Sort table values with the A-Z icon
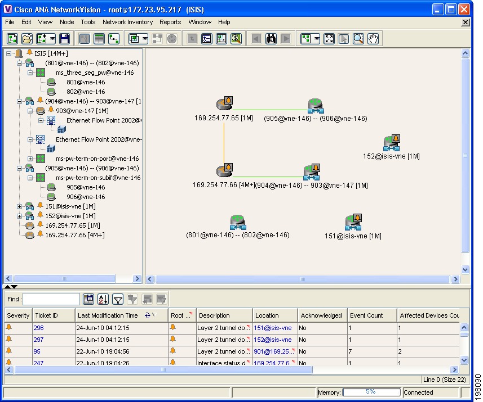Screen dimensions: 483x402 (x=103, y=299)
